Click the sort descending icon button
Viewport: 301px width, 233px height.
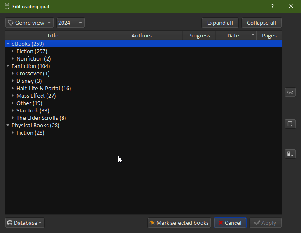coord(290,154)
